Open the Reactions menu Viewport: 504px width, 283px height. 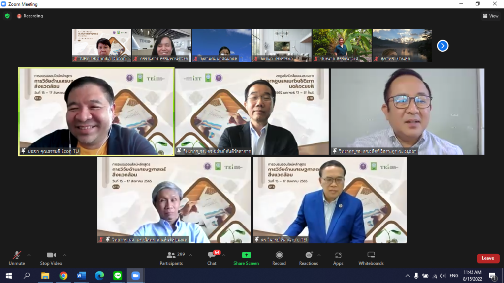click(x=308, y=258)
